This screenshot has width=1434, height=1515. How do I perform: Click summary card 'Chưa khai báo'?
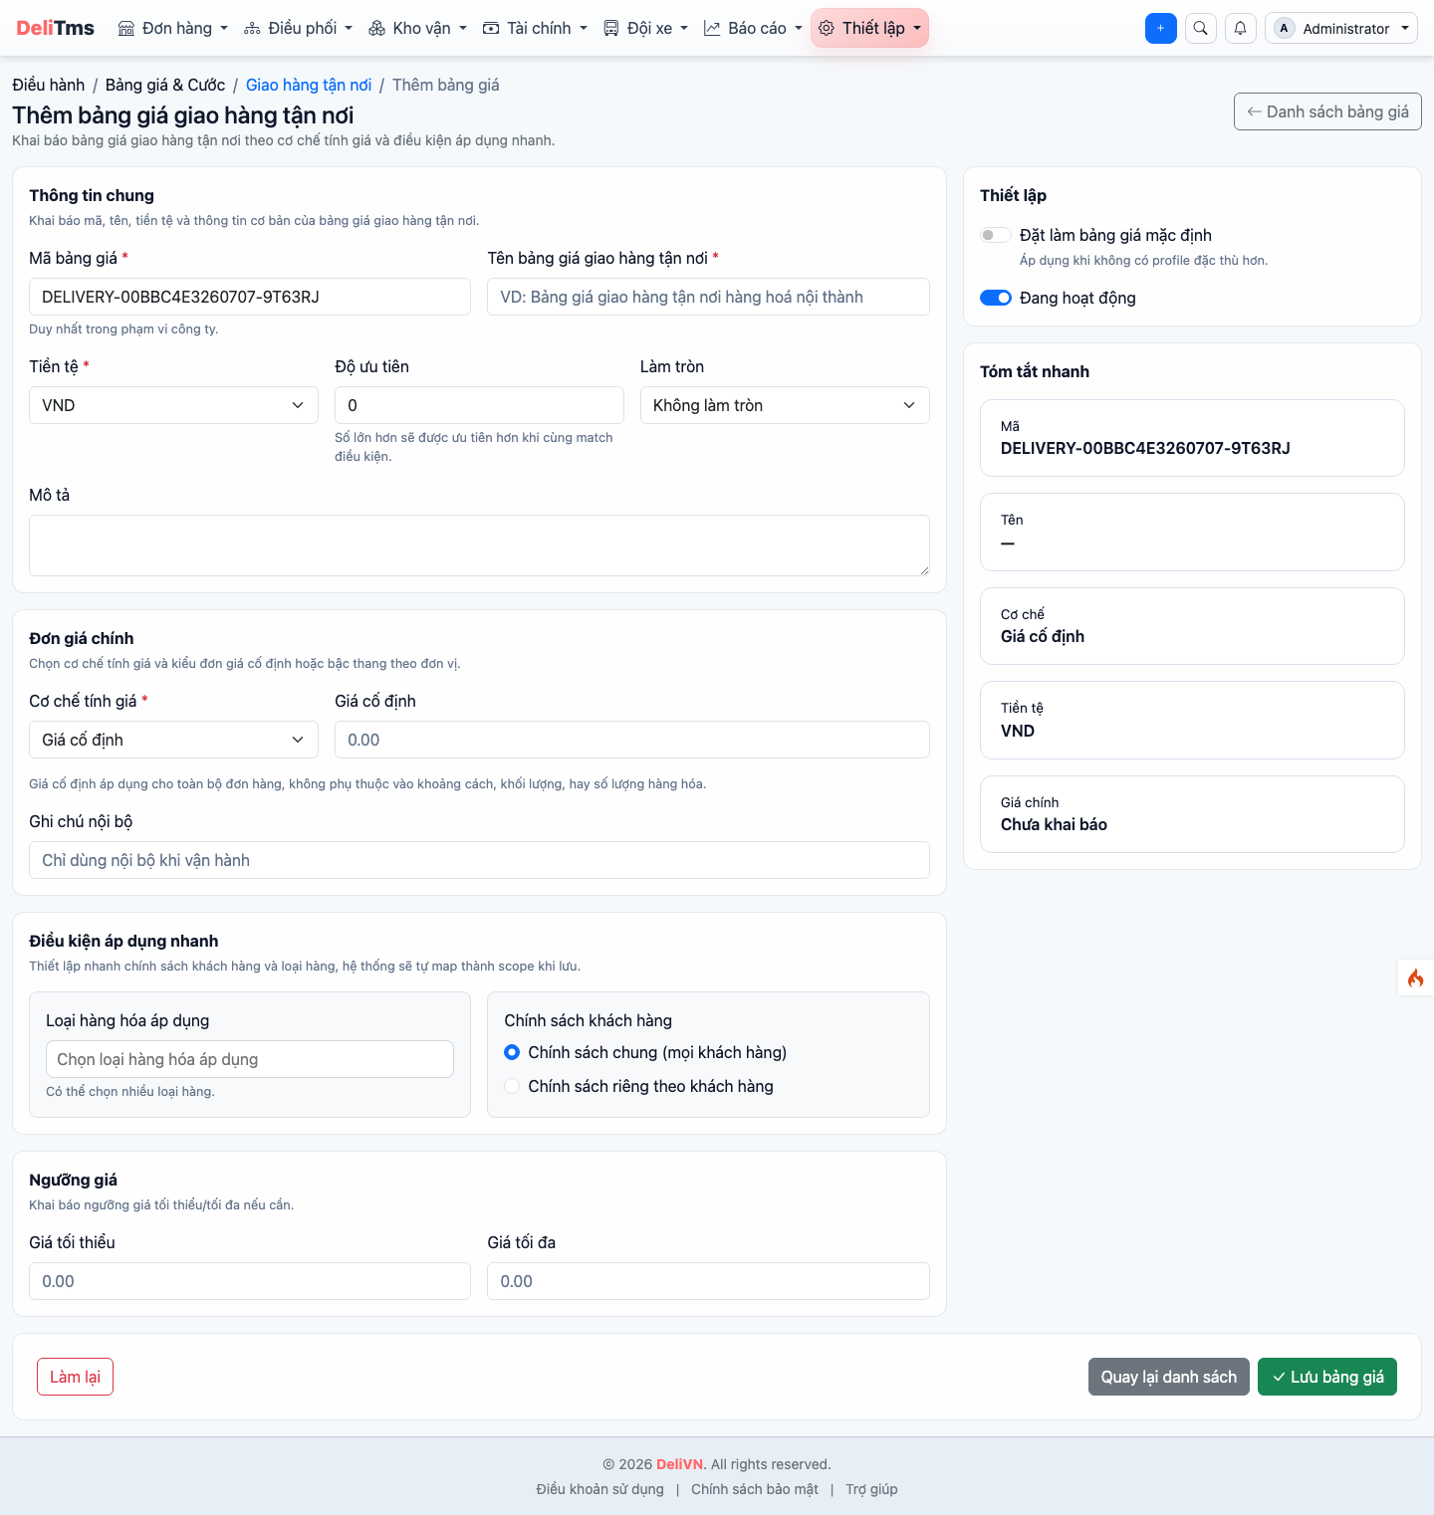click(x=1192, y=814)
